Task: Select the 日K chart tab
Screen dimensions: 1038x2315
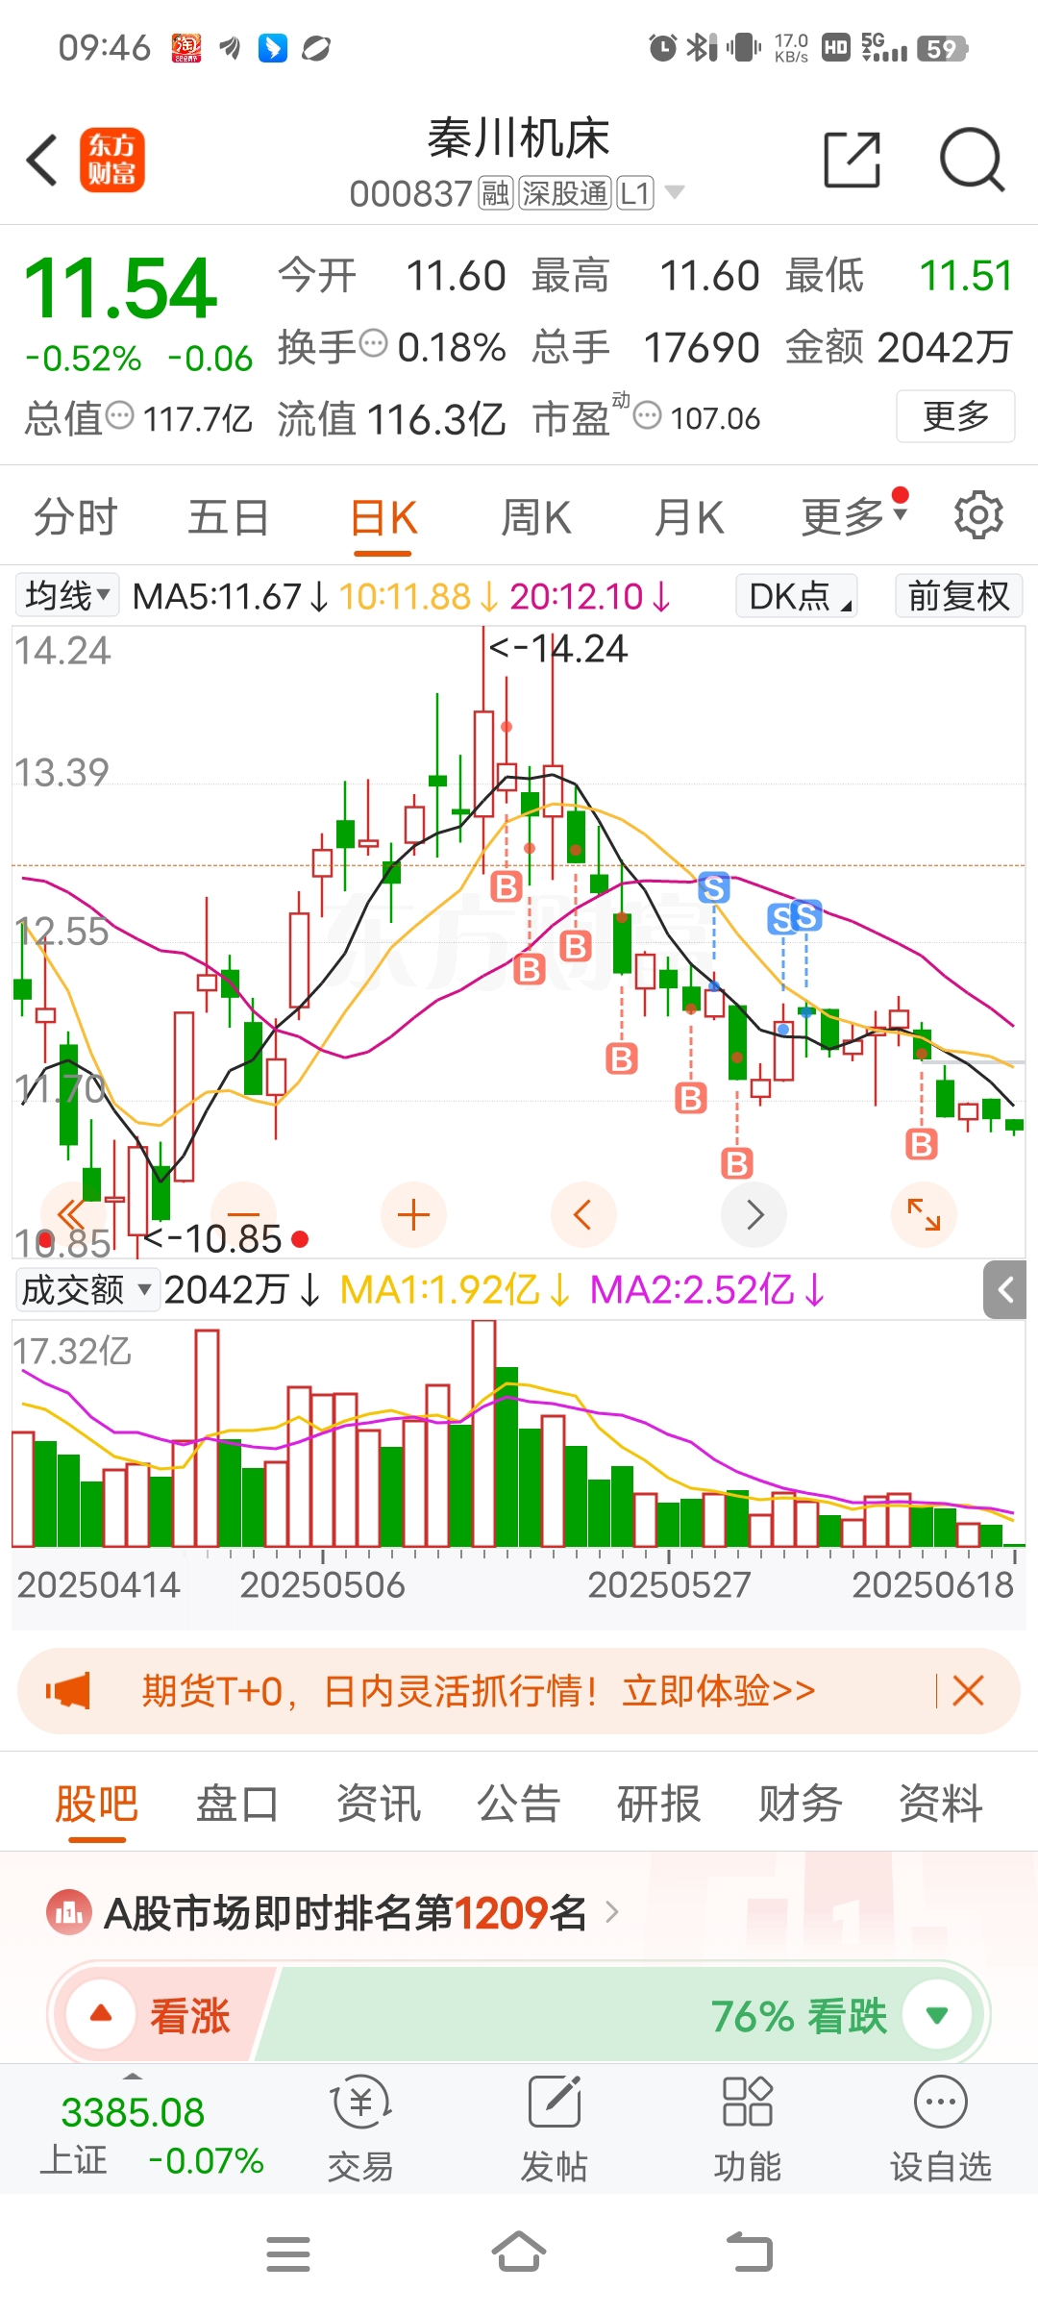Action: coord(383,518)
